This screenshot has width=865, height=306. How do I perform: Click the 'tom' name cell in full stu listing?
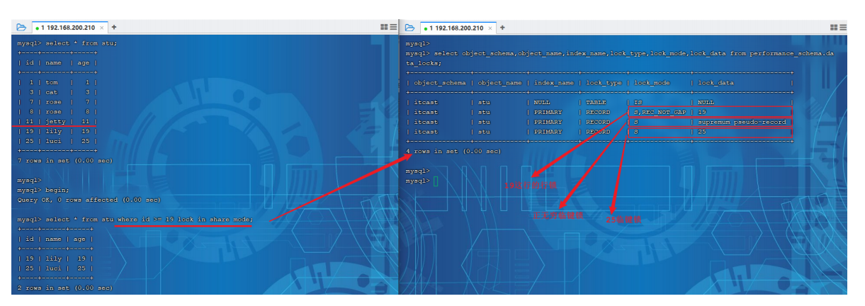[52, 82]
